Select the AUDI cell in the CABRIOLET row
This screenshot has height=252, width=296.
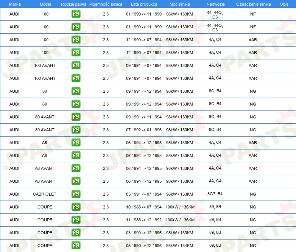tap(14, 194)
